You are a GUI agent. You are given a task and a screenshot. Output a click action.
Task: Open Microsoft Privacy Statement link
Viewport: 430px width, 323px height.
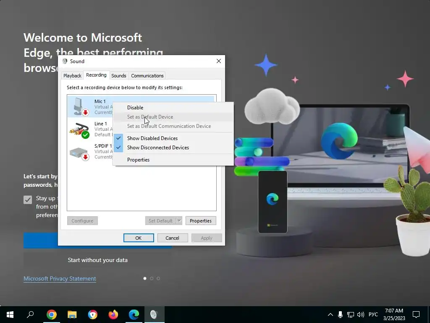coord(60,278)
